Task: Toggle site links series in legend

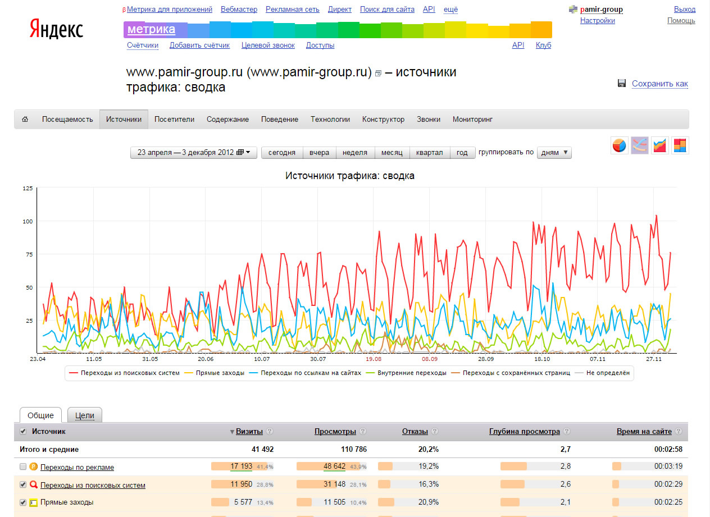Action: click(x=306, y=373)
